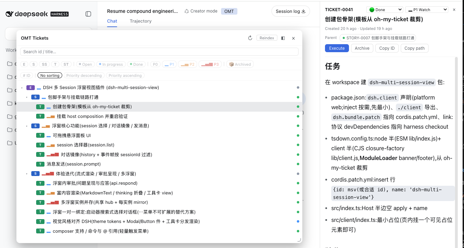This screenshot has height=248, width=464.
Task: Filter tickets by Open status
Action: pos(85,64)
